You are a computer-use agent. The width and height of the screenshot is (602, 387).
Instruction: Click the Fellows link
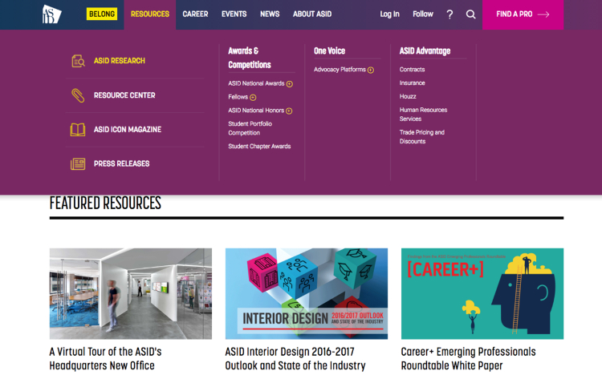click(x=238, y=97)
